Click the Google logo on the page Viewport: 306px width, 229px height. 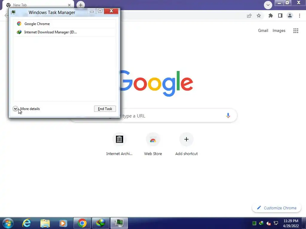(x=156, y=84)
